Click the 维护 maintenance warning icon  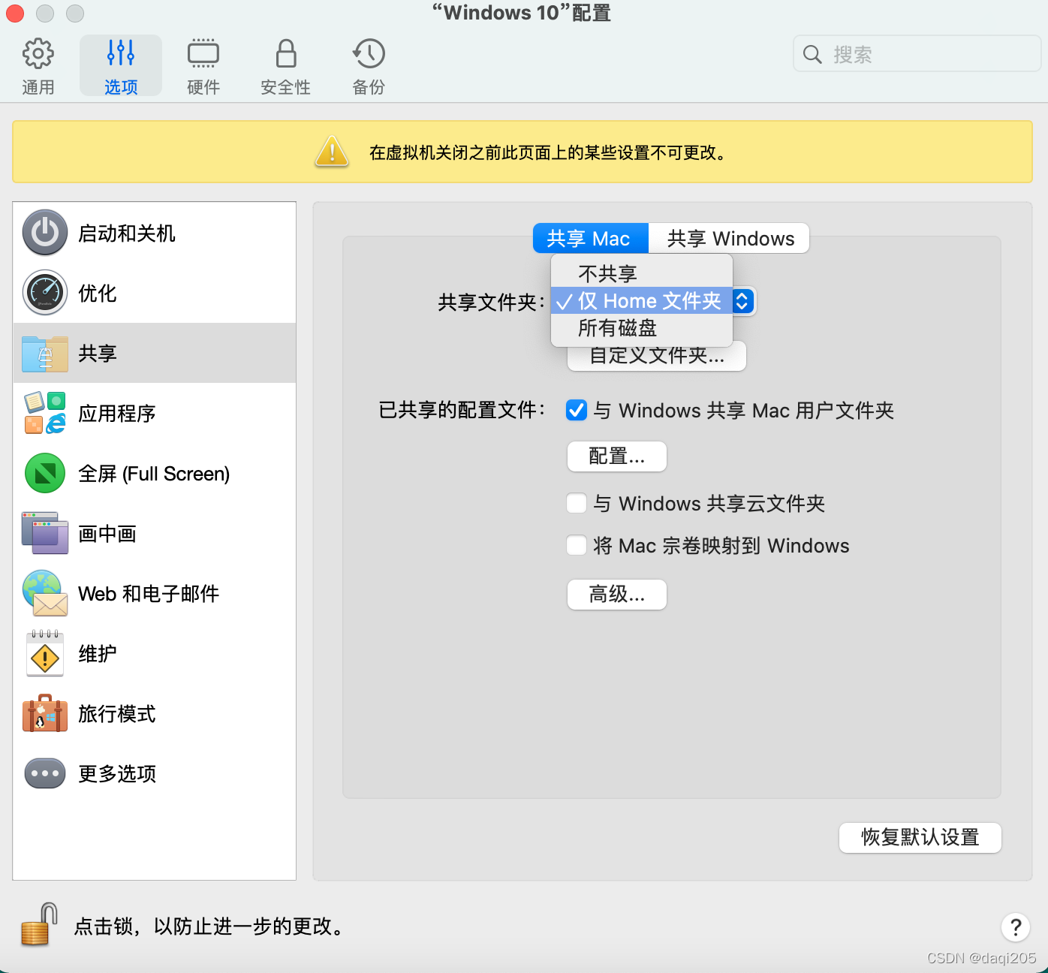45,654
